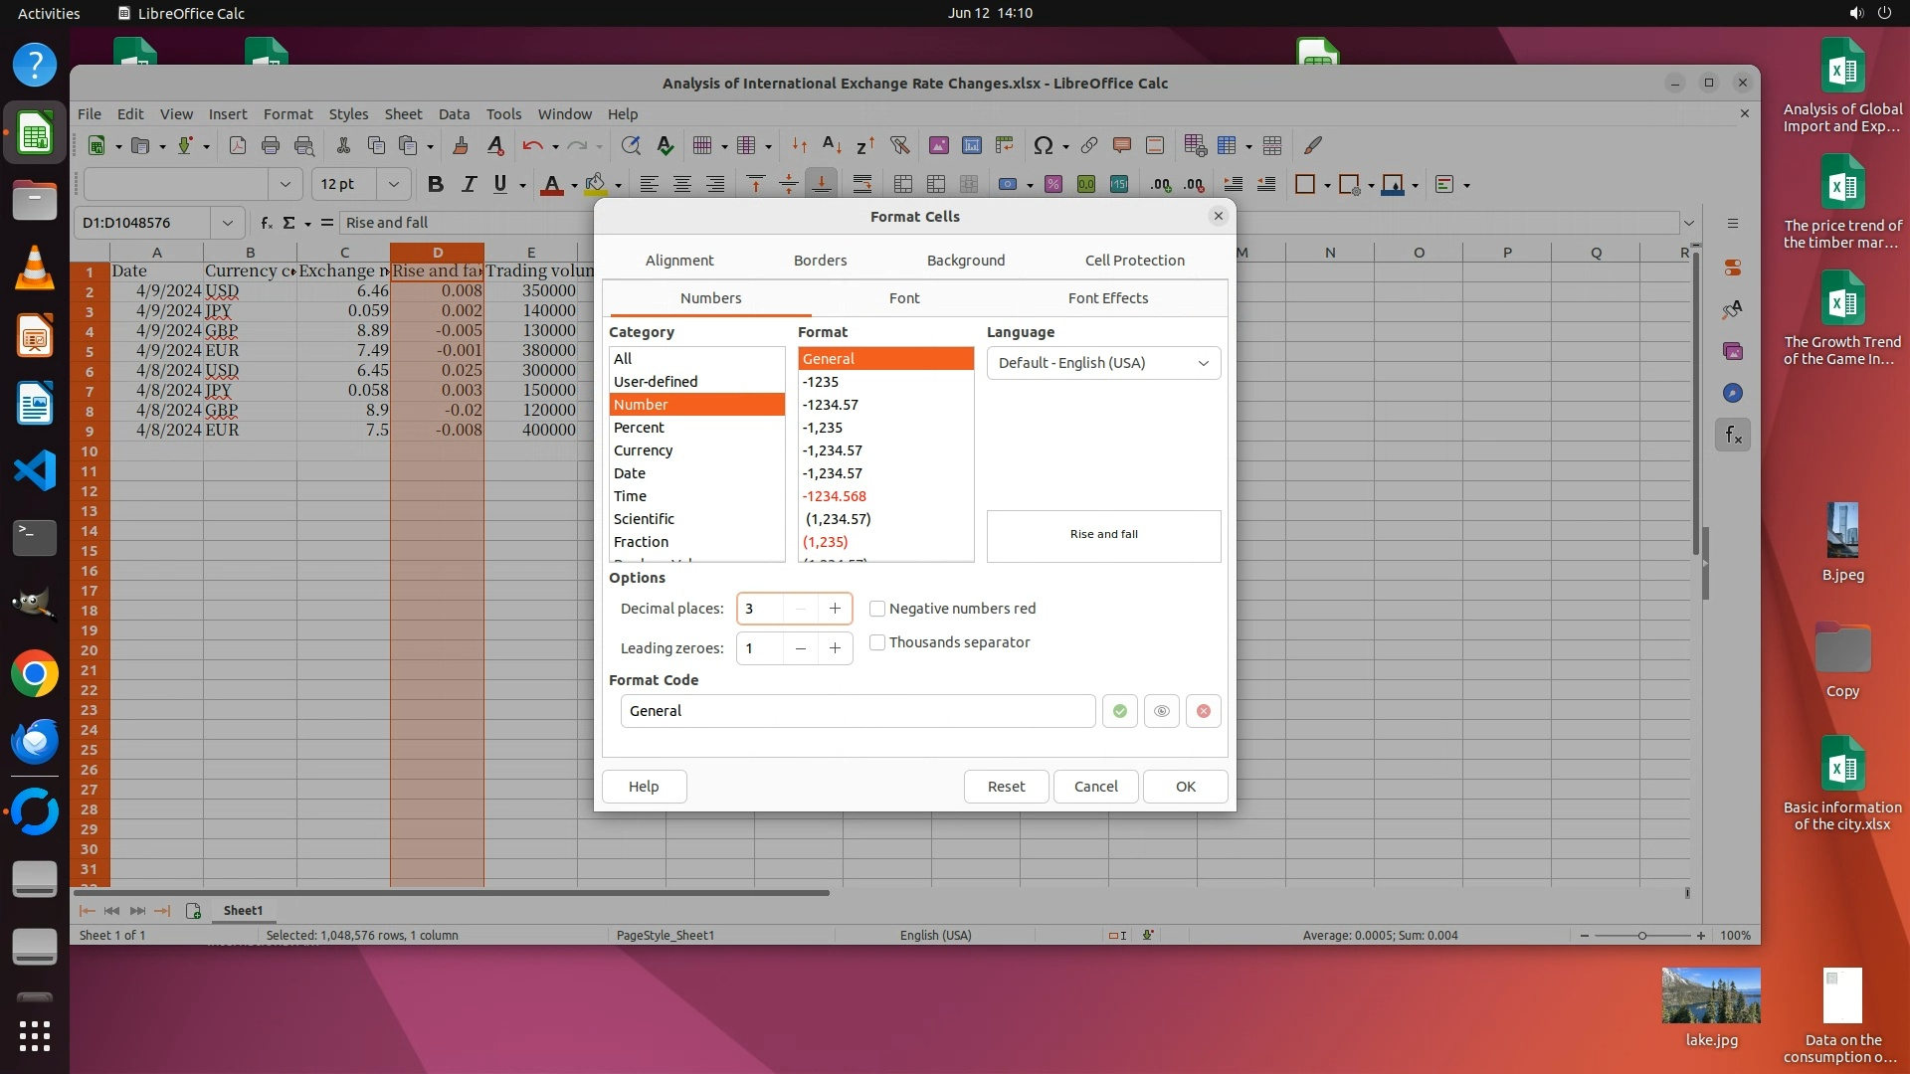The height and width of the screenshot is (1074, 1910).
Task: Open the Name Box dropdown arrow
Action: tap(228, 223)
